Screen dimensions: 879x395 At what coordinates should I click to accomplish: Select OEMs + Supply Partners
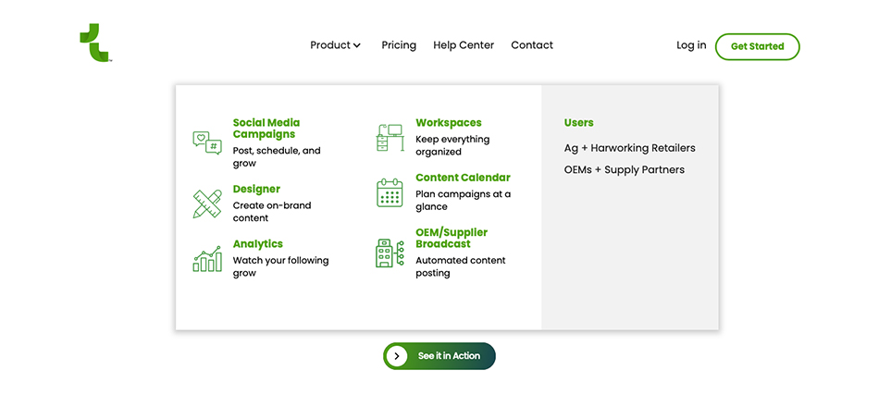pyautogui.click(x=625, y=170)
